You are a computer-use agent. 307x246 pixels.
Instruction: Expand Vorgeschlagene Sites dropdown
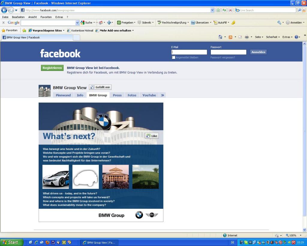(64, 30)
